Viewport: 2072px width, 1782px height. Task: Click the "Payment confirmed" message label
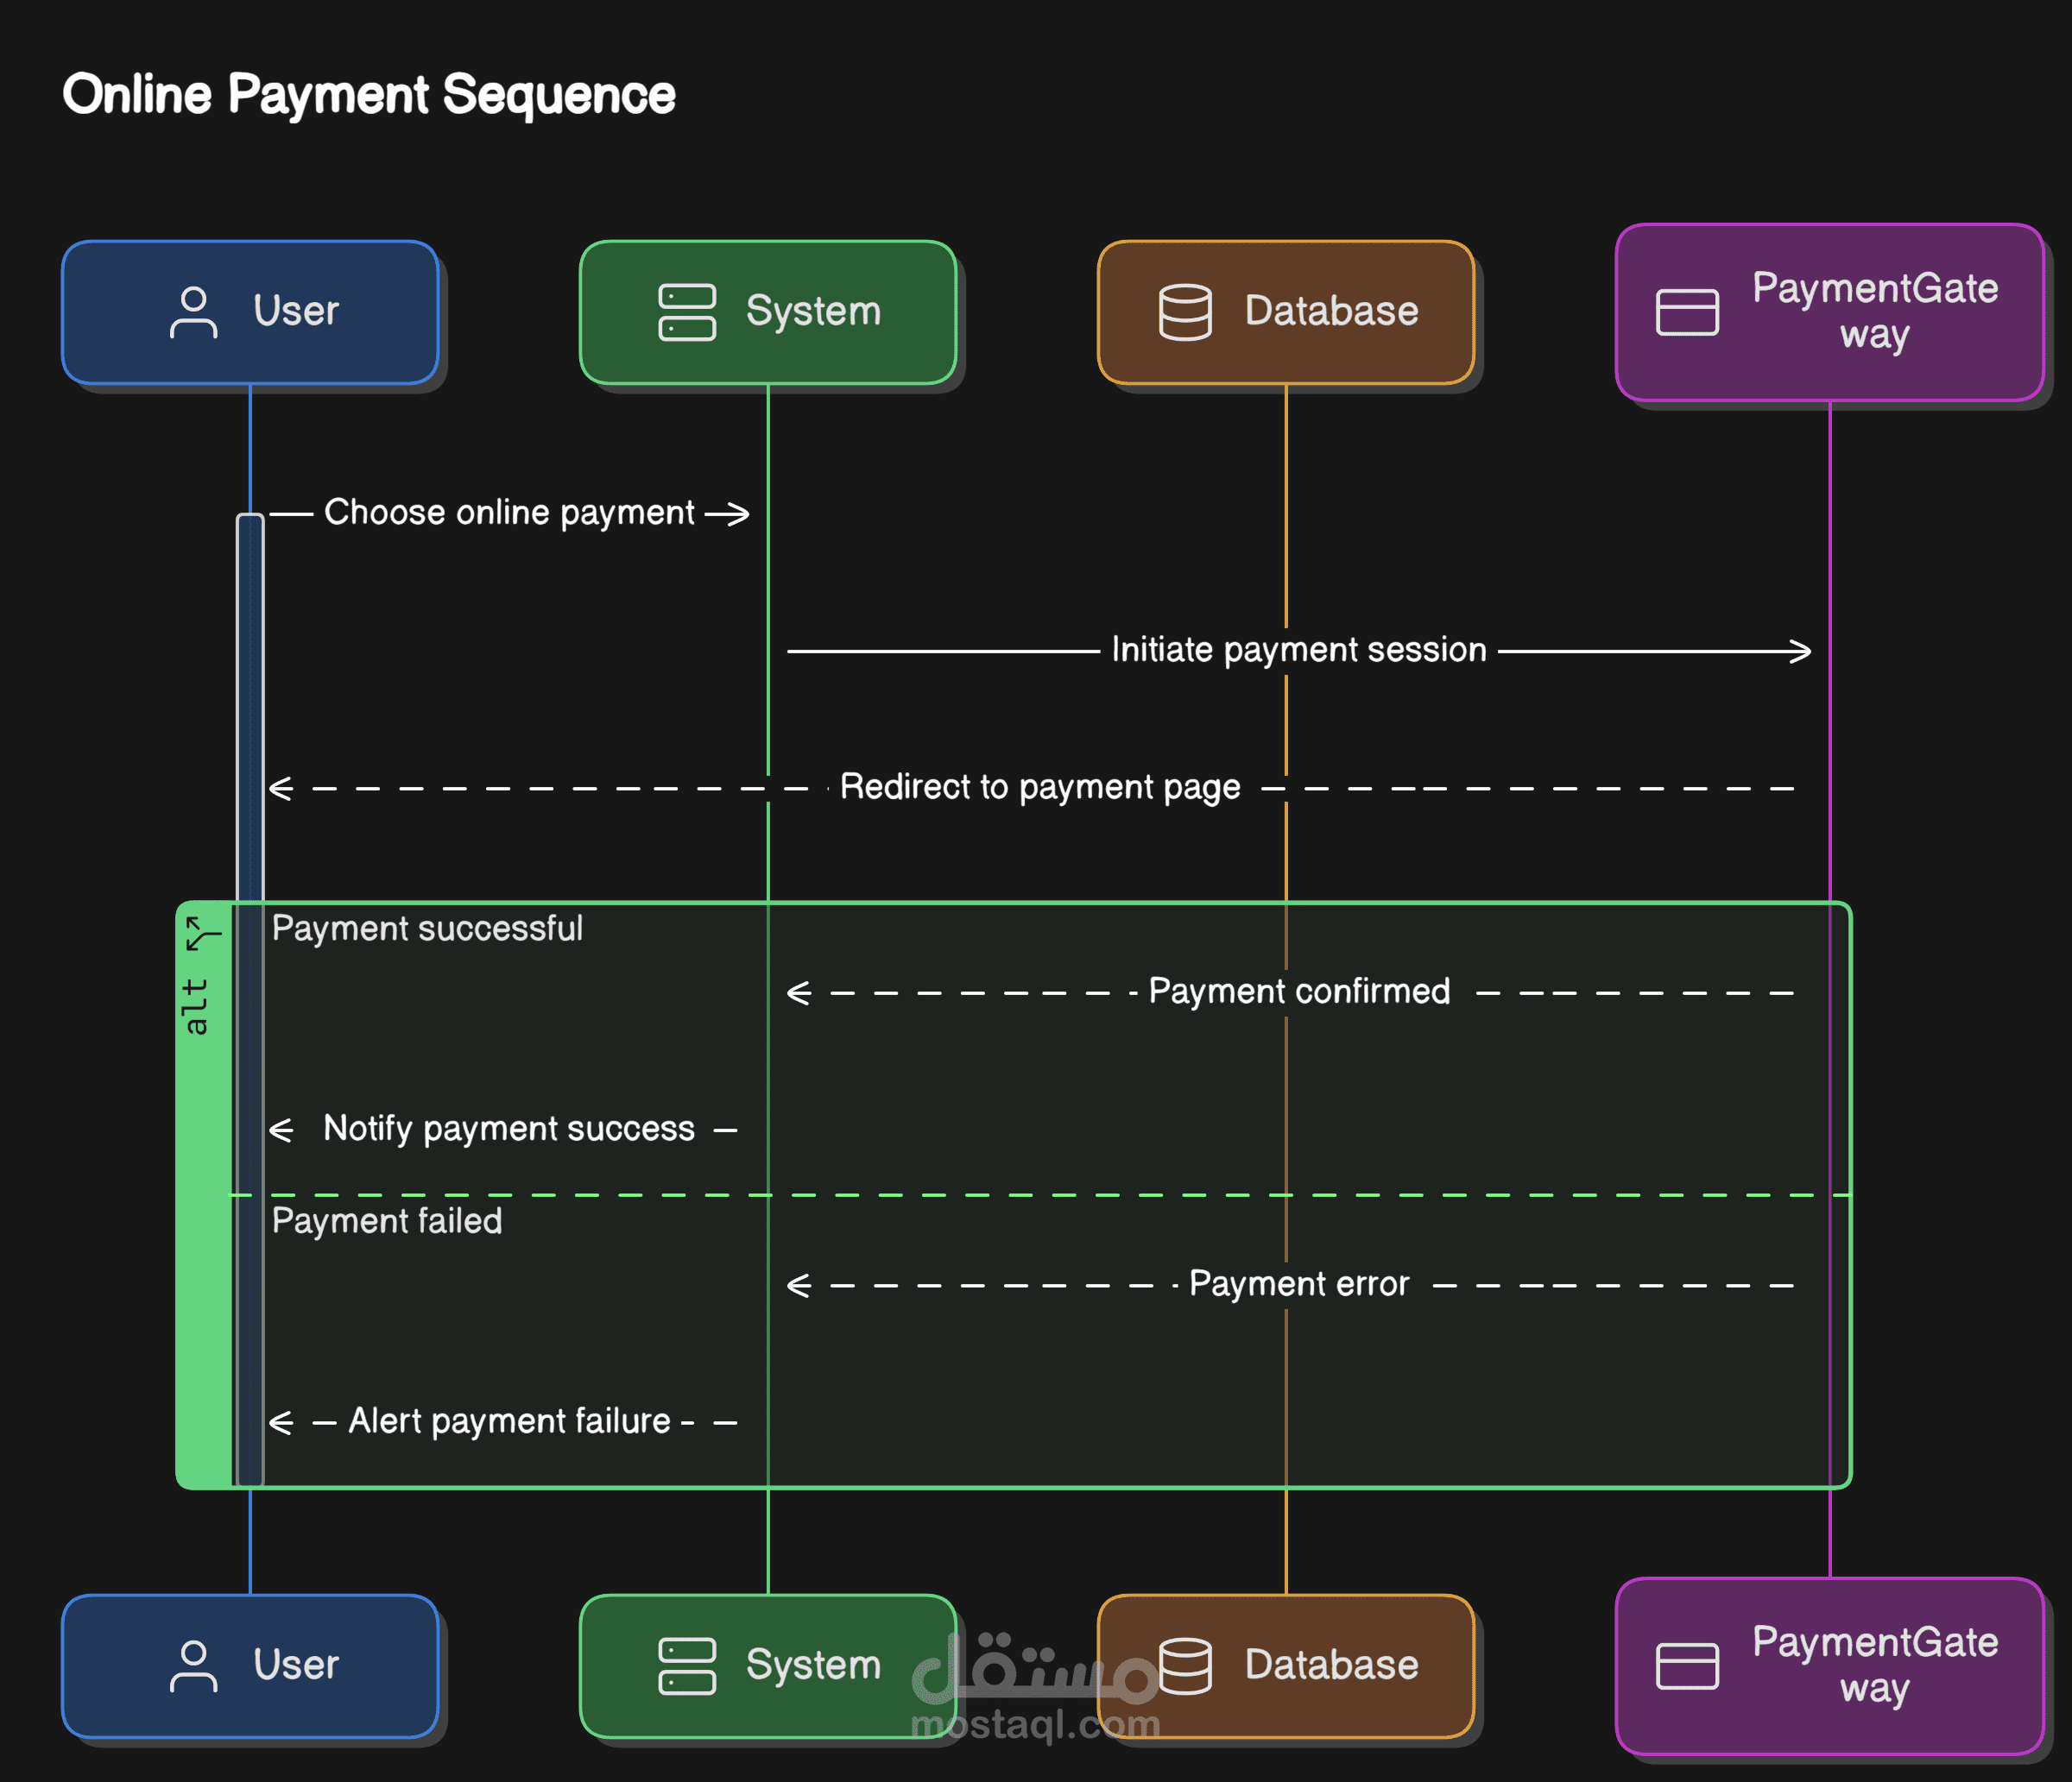1299,992
